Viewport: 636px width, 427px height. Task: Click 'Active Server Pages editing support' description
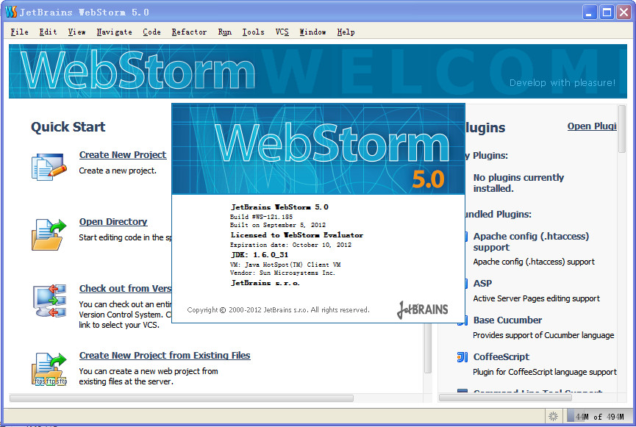point(536,298)
